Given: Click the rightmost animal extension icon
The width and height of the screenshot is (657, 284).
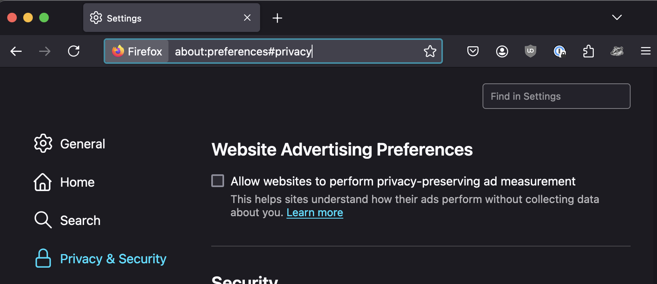Looking at the screenshot, I should click(x=617, y=51).
